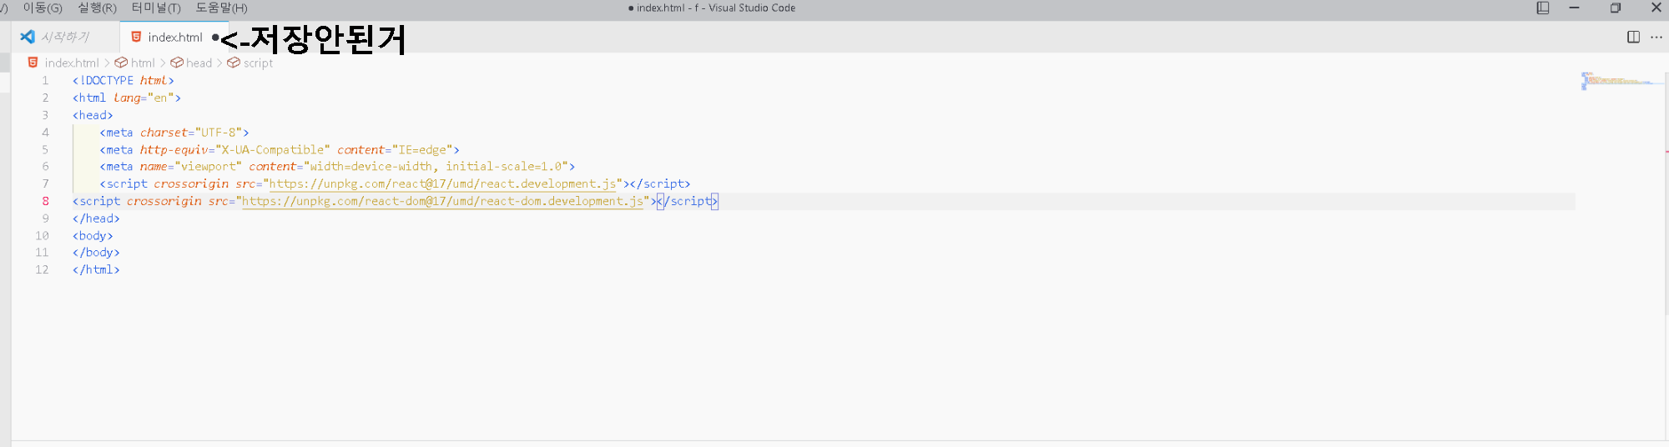Click the split editor icon
Screen dimensions: 1669x447
(x=1633, y=37)
